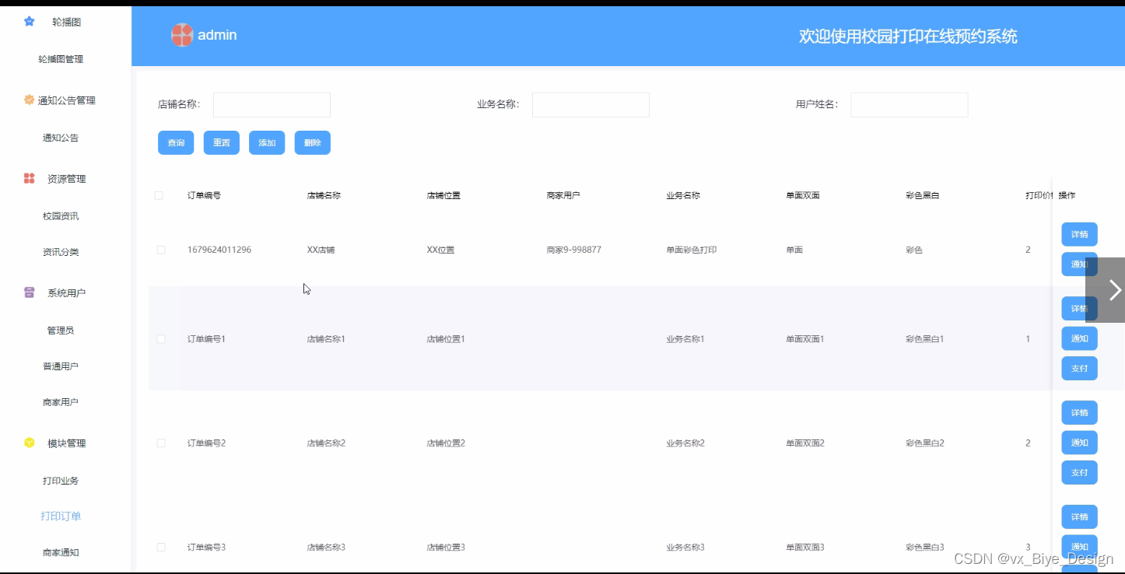Click the 店铺名称 column header

324,195
